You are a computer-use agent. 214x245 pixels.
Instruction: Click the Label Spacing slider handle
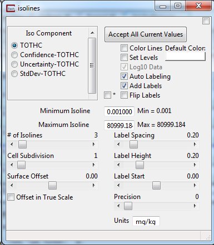(133, 145)
